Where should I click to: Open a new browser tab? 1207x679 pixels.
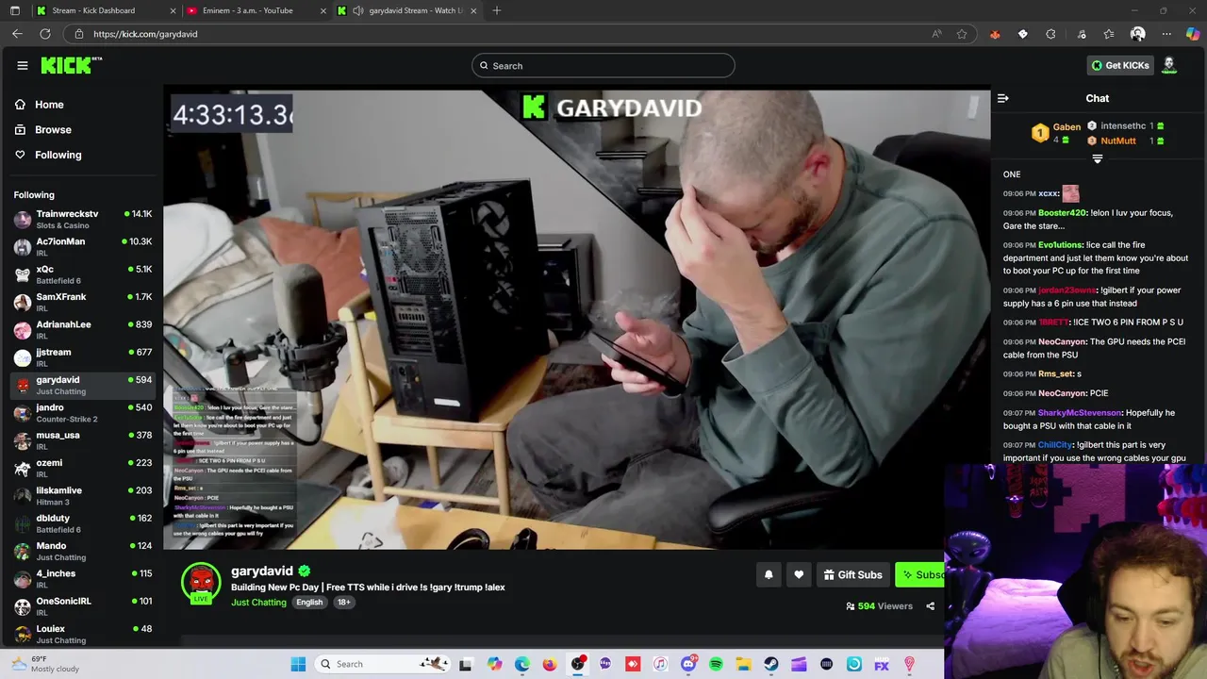497,10
